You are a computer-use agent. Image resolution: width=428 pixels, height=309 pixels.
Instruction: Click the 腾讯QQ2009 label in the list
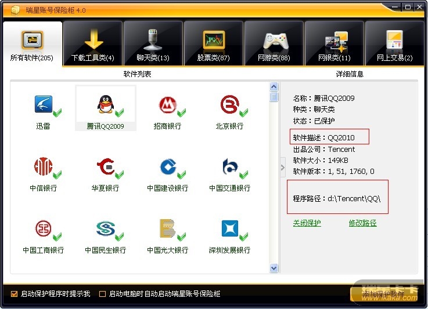tap(105, 126)
